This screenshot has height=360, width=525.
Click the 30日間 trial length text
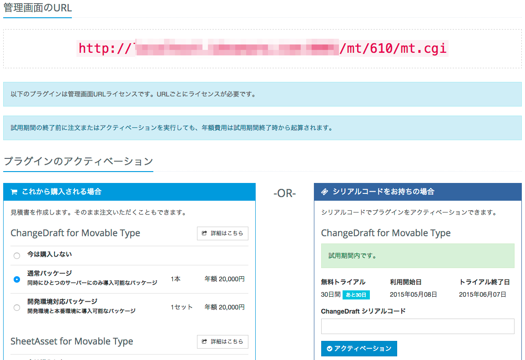coord(331,295)
